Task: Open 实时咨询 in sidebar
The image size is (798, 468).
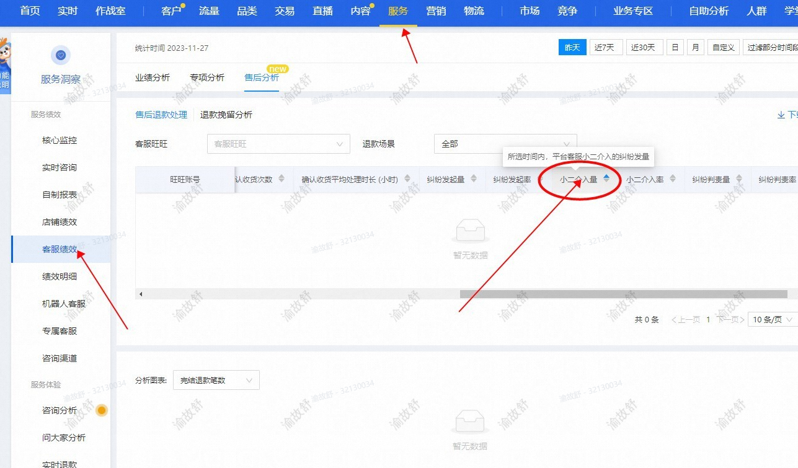Action: point(60,168)
